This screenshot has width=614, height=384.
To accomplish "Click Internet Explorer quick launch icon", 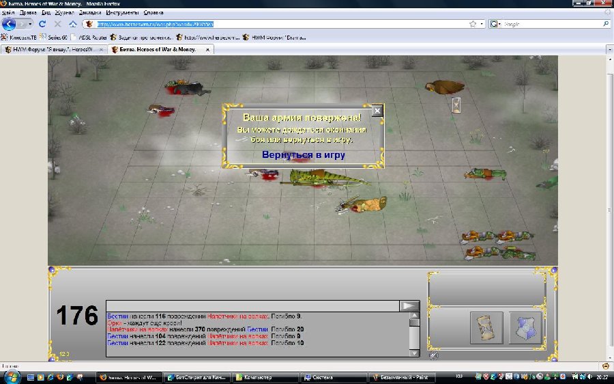I will click(50, 377).
